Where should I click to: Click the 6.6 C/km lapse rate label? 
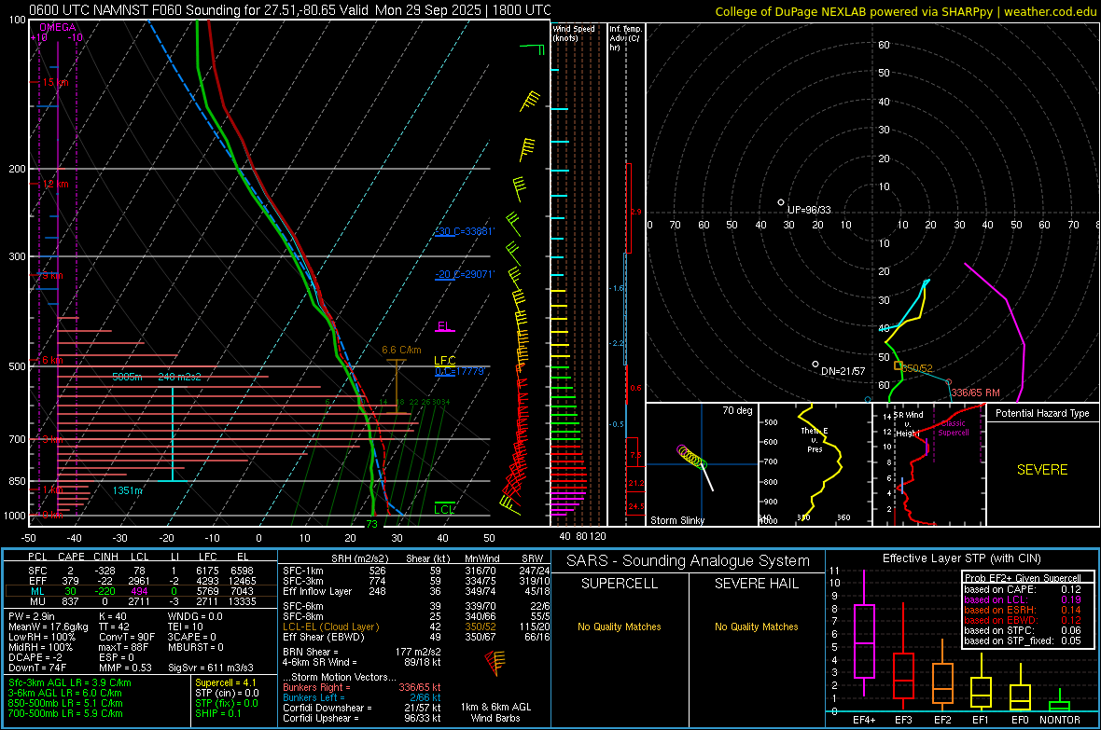point(401,350)
